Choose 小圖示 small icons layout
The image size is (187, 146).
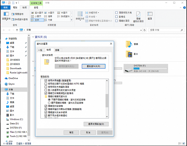pyautogui.click(x=36, y=16)
